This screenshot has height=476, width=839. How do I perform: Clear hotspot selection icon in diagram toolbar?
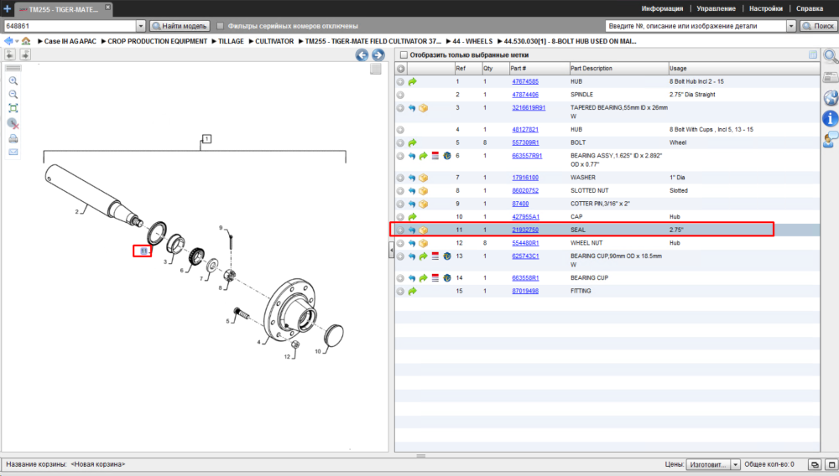pyautogui.click(x=13, y=123)
